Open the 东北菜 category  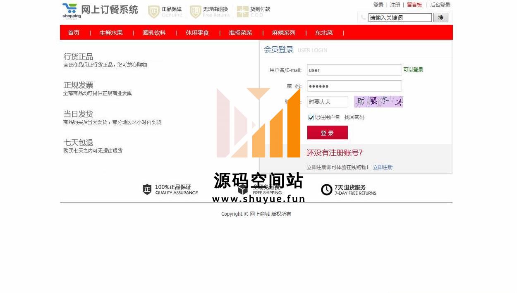coord(324,33)
